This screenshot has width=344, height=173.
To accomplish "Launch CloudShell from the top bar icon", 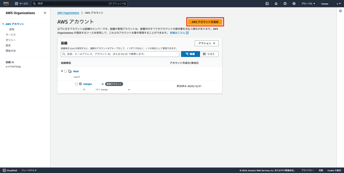I will click(x=267, y=4).
